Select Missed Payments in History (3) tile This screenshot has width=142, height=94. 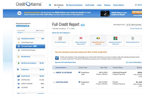tap(115, 41)
